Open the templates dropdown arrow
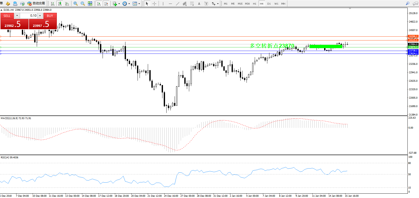 (139, 4)
